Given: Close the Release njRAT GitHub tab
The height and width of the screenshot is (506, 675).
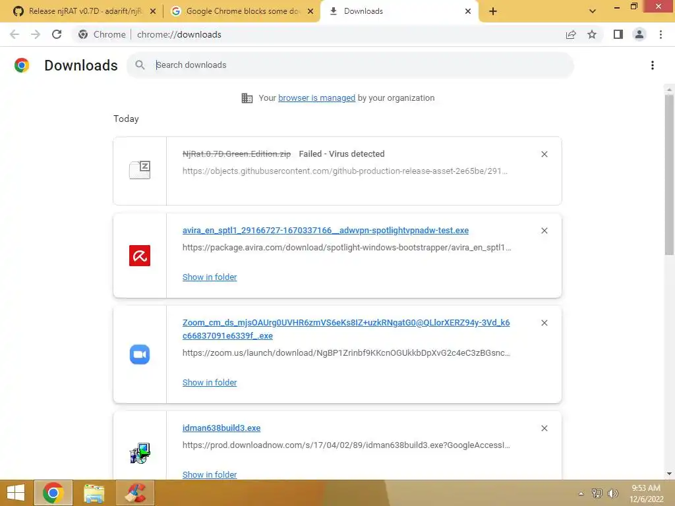Looking at the screenshot, I should 153,11.
